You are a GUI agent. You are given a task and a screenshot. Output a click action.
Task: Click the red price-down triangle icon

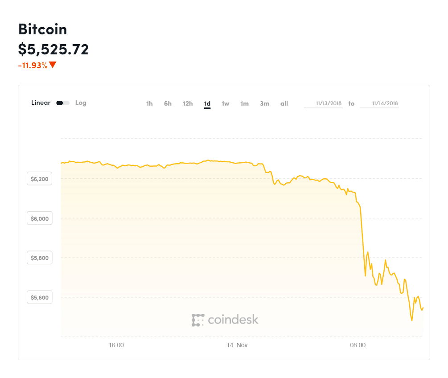(x=53, y=65)
